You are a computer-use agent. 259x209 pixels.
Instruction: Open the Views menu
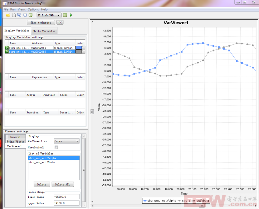tap(22, 9)
